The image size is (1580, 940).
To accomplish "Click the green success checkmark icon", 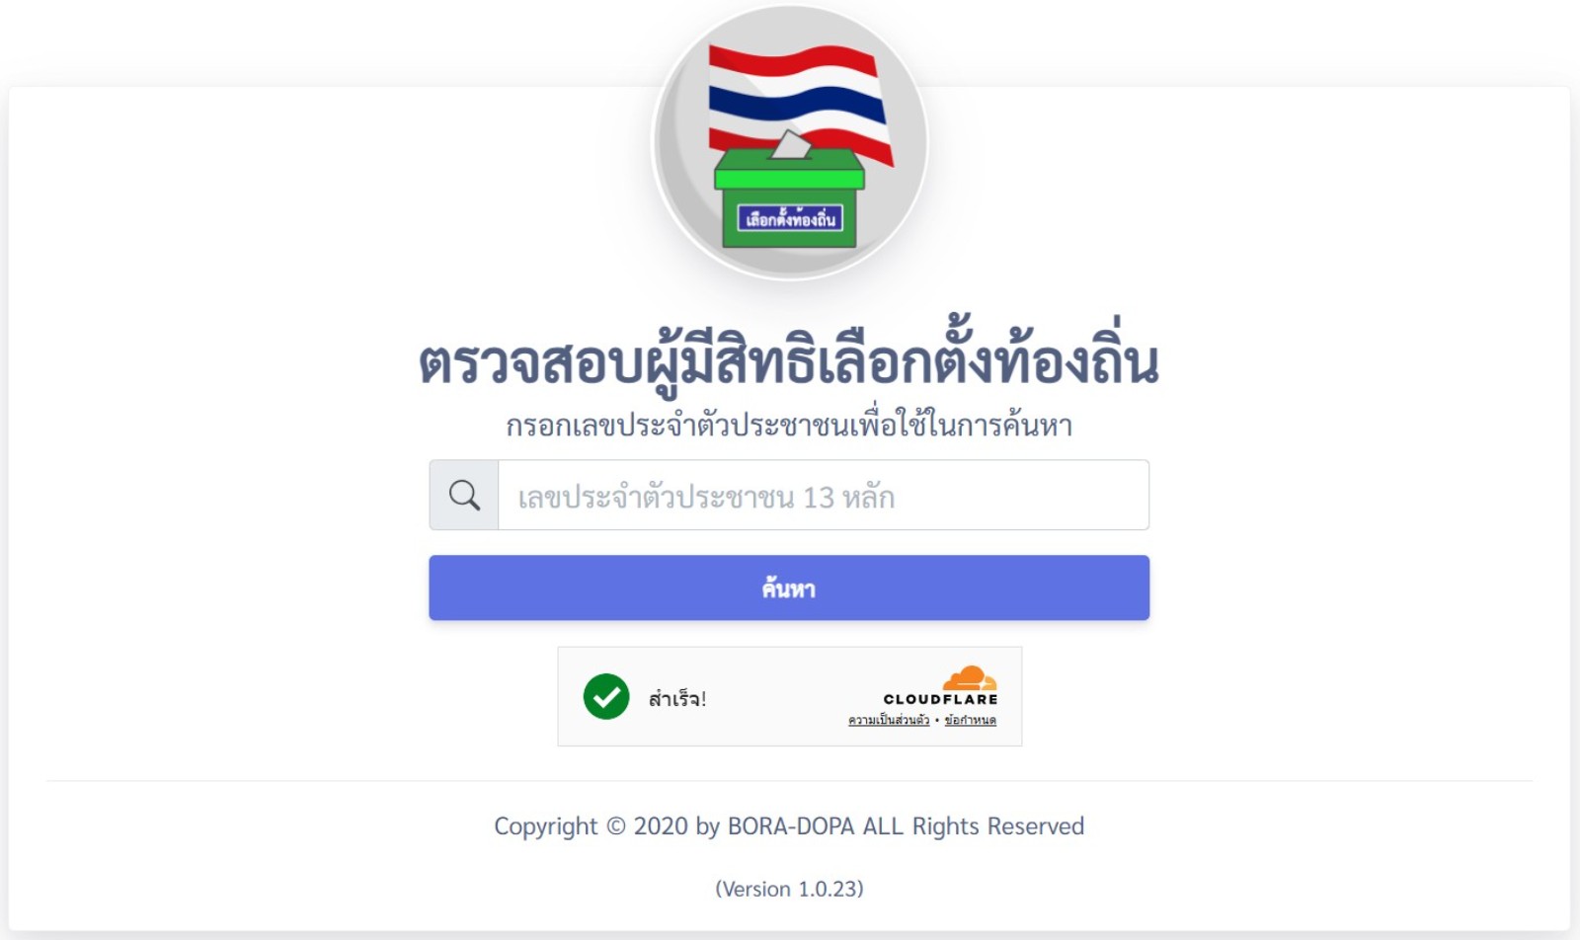I will 606,697.
